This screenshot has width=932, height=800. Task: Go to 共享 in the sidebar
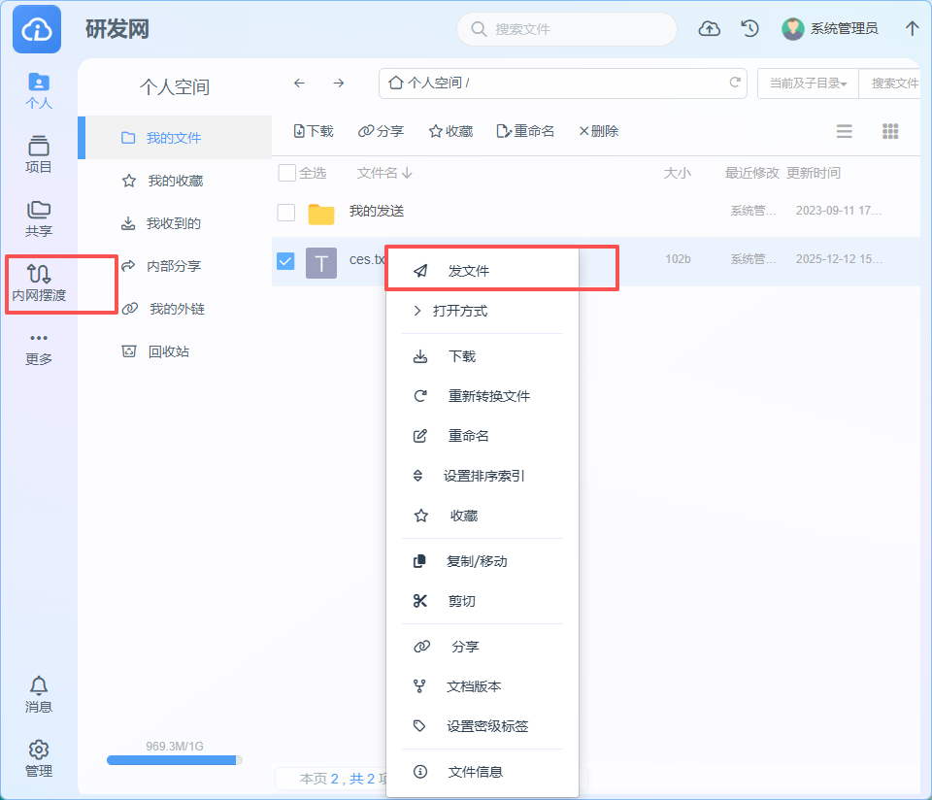click(x=39, y=219)
